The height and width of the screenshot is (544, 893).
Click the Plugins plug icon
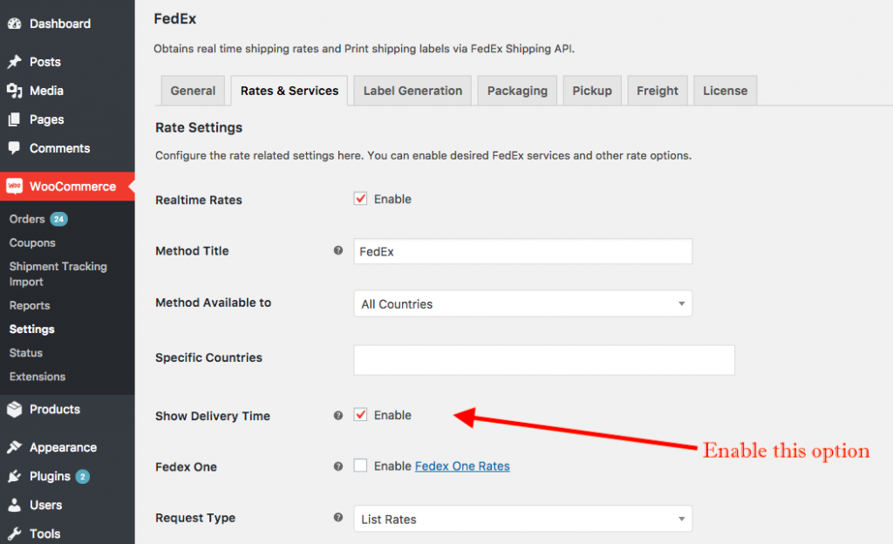tap(14, 476)
